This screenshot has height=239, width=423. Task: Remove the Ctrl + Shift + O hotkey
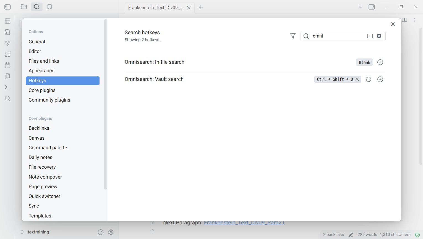coord(357,79)
